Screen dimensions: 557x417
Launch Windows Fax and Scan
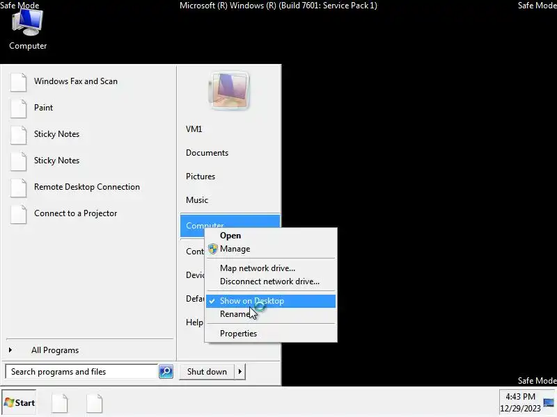76,81
